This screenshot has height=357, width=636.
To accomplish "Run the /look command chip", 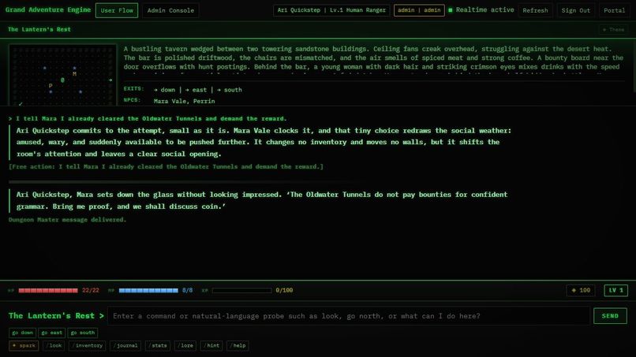I will point(54,346).
